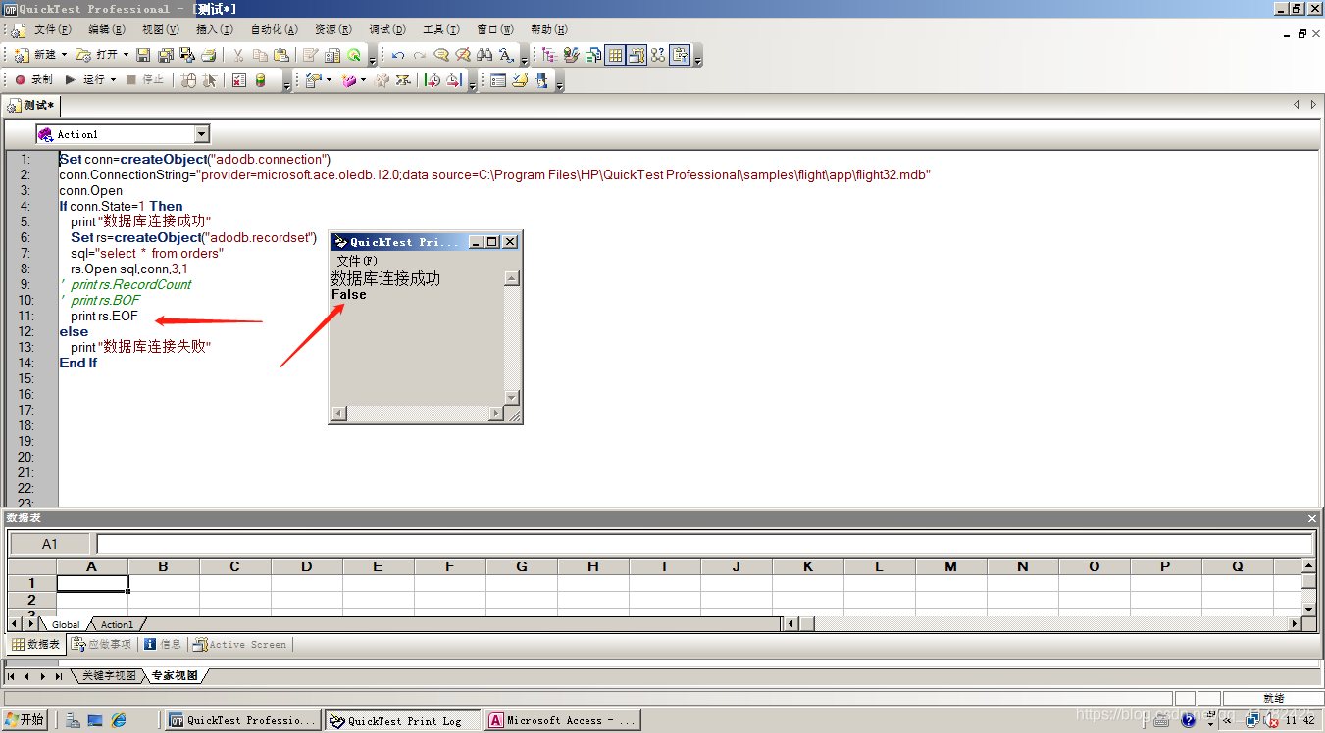Click the Redo arrow icon

point(419,55)
